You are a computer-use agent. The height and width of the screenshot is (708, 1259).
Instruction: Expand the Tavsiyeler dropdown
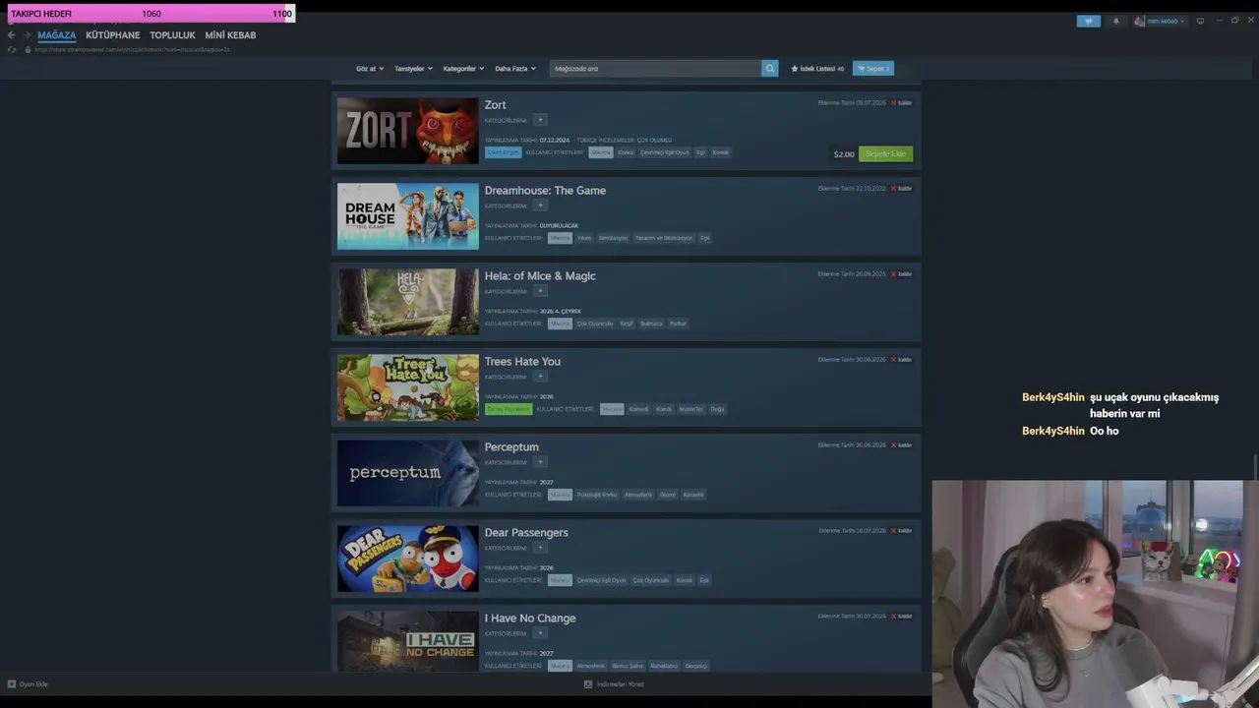[x=413, y=69]
